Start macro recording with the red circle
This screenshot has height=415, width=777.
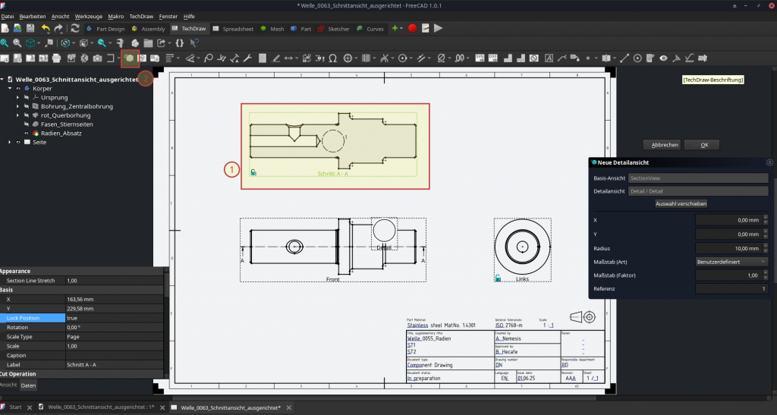tap(412, 29)
